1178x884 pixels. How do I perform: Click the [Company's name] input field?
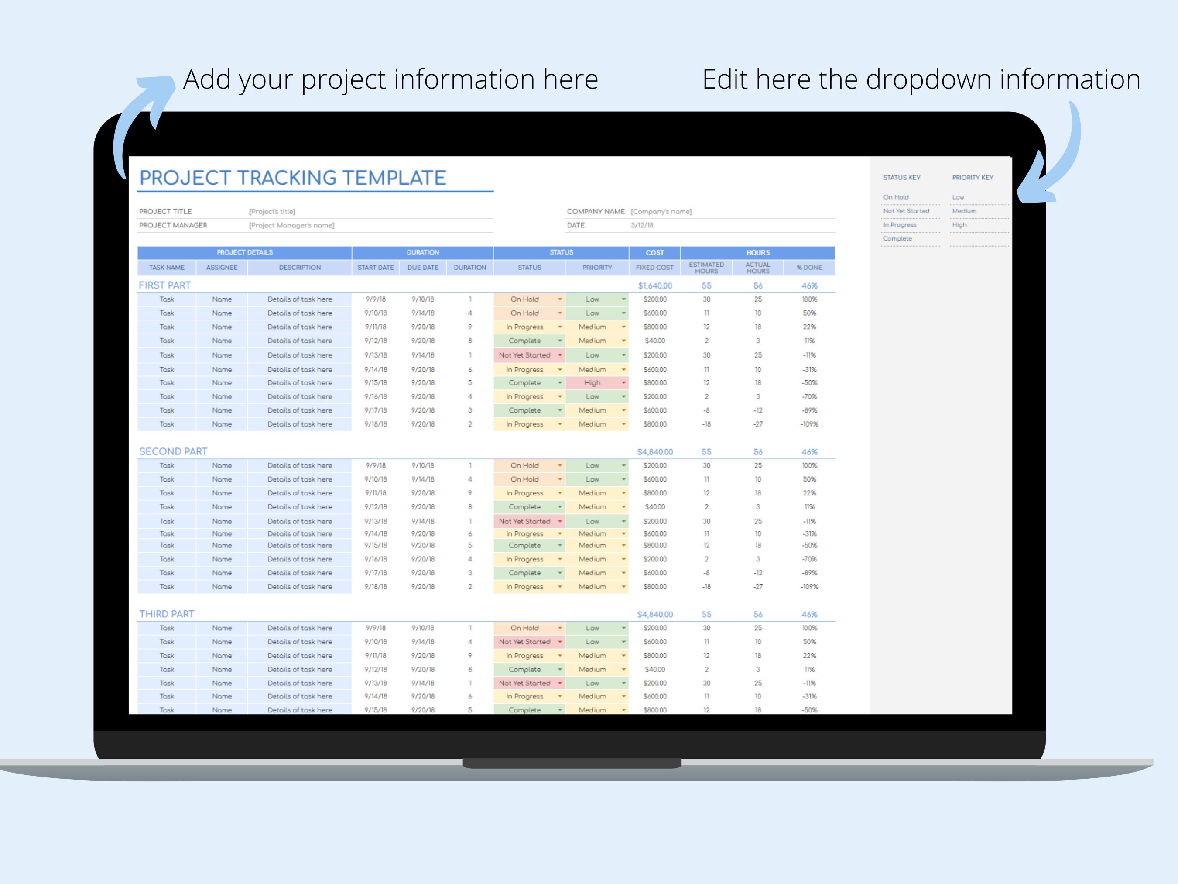(661, 211)
